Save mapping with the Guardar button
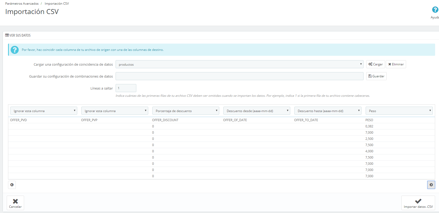439x213 pixels. (x=376, y=76)
